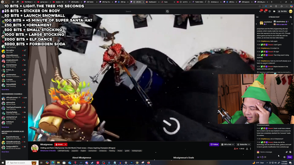
Task: Click the goblin stream tag
Action: pos(127,151)
